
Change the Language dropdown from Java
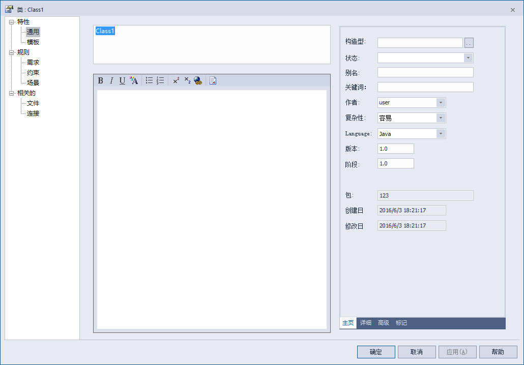441,133
